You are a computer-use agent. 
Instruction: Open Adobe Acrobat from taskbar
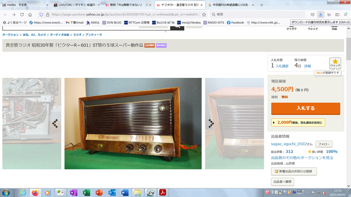[164, 193]
